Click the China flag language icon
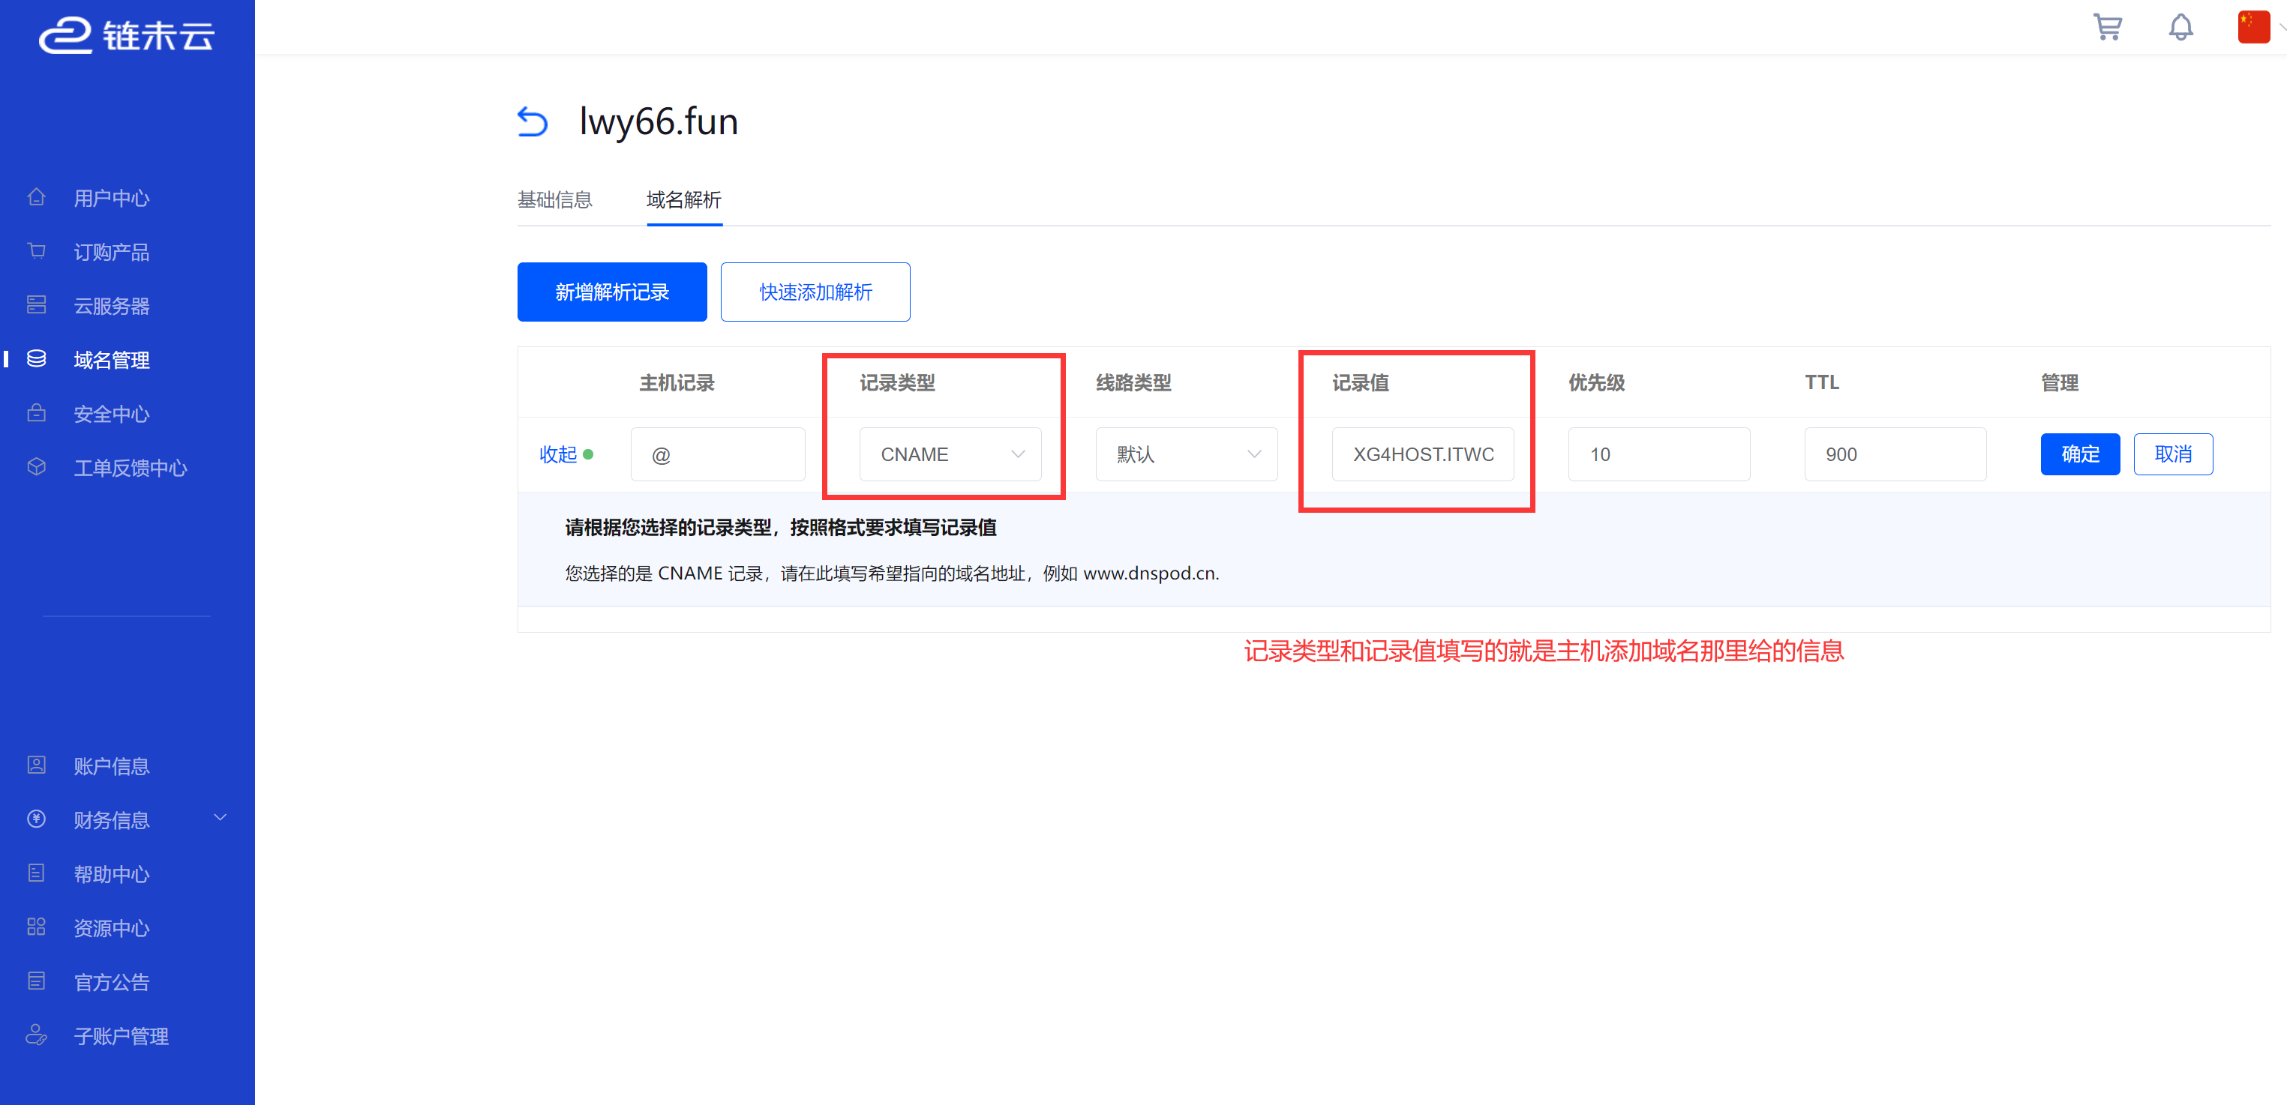This screenshot has width=2287, height=1105. 2253,27
